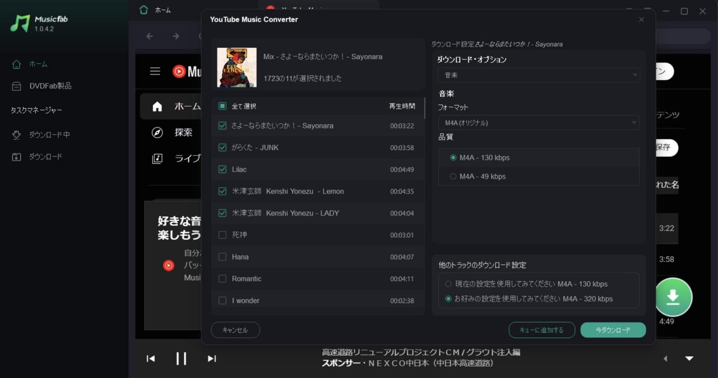This screenshot has height=378, width=718.
Task: Click the 保存 button behind the dialog
Action: pyautogui.click(x=666, y=148)
